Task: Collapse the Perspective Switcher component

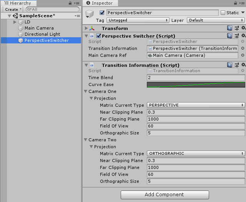Action: tap(86, 36)
